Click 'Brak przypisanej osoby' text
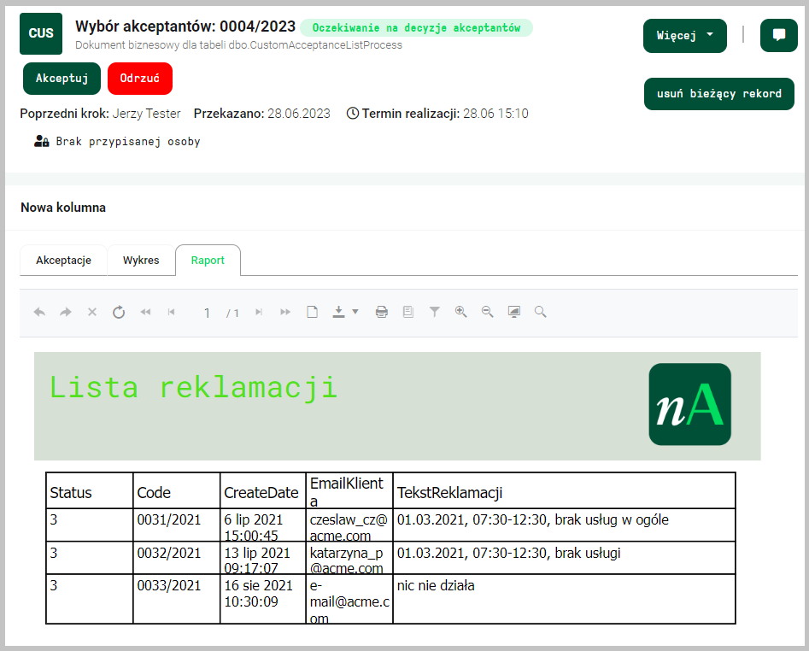This screenshot has width=809, height=651. click(128, 141)
